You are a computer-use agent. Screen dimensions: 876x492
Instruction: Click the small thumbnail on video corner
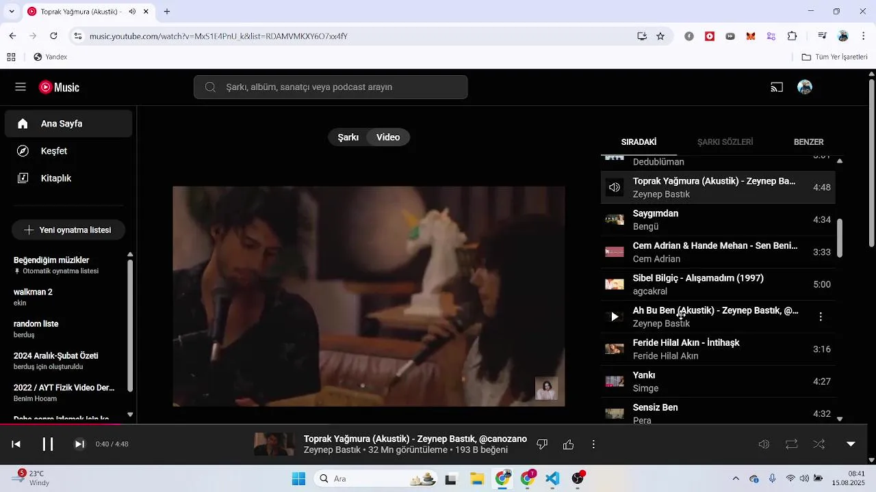tap(546, 388)
